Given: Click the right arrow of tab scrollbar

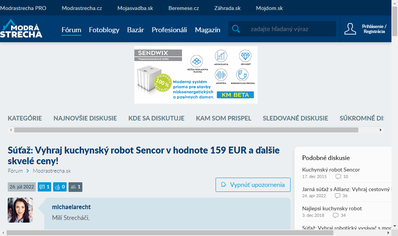Looking at the screenshot, I should tap(380, 130).
